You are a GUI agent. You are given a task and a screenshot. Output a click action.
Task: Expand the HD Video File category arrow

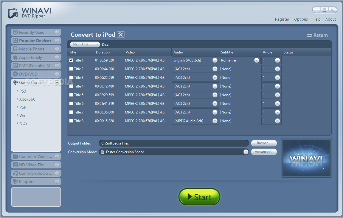[57, 165]
